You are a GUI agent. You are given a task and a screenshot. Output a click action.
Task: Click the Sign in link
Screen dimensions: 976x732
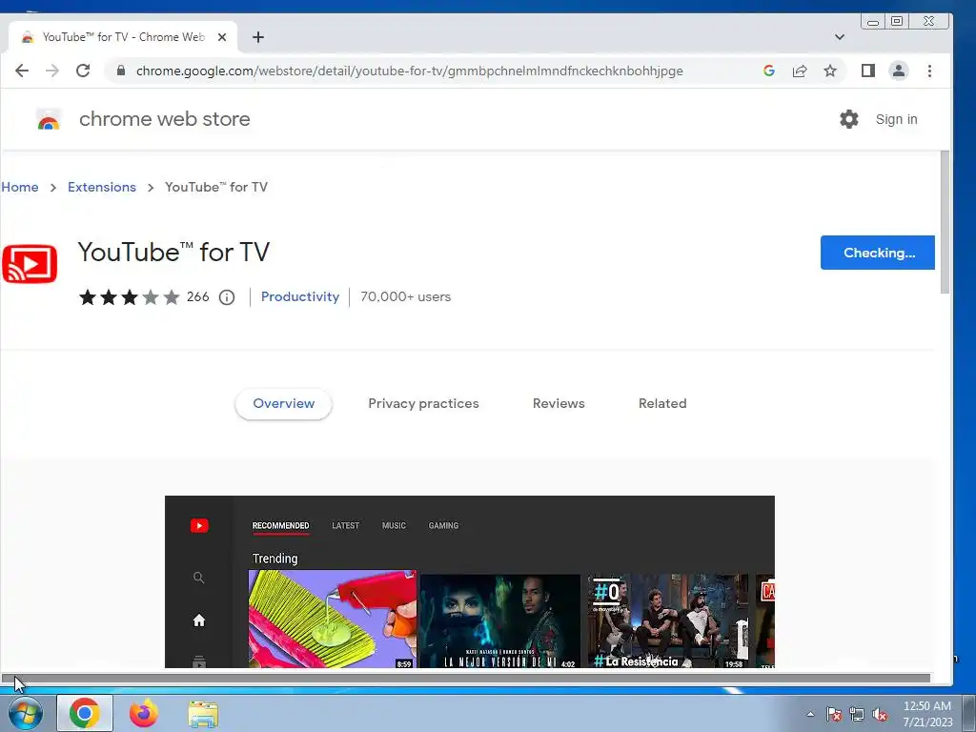coord(896,119)
